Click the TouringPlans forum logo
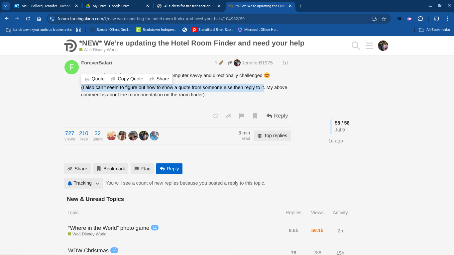The width and height of the screenshot is (454, 255). pos(70,46)
